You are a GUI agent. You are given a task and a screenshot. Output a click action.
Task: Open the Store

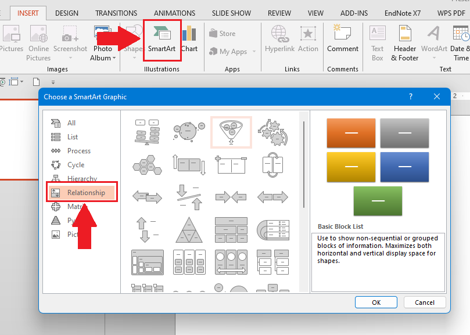pos(223,33)
